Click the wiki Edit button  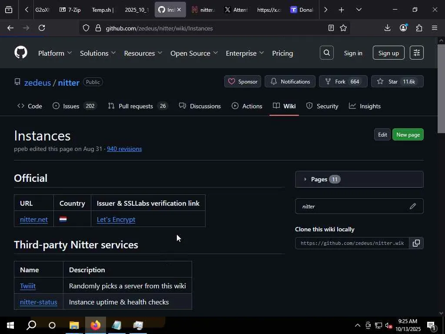pyautogui.click(x=382, y=135)
